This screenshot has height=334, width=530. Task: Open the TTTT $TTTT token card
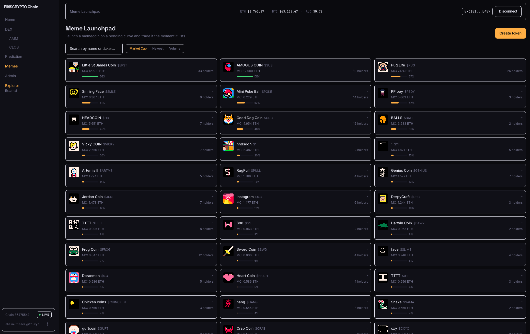[x=141, y=228]
